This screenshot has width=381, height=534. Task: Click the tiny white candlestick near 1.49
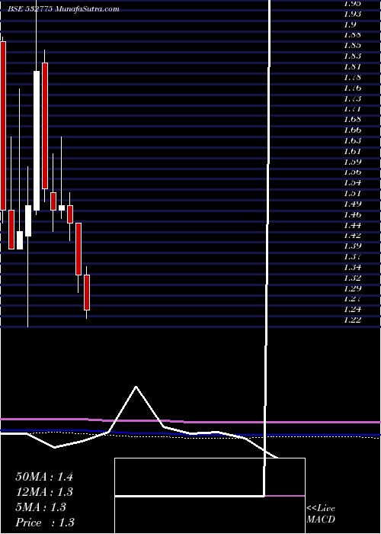click(62, 207)
